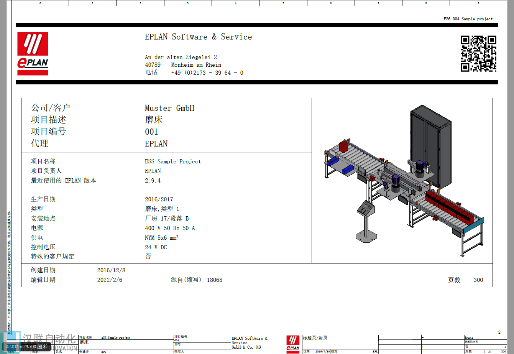Image resolution: width=514 pixels, height=354 pixels.
Task: Click the phone number +49 (0)2173 - 39 64 - 0
Action: (x=207, y=73)
